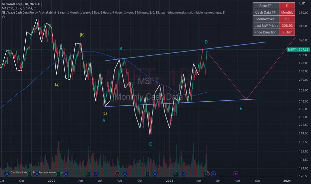Viewport: 311px width, 184px height.
Task: Click the MonoWaves 500 value cell
Action: [287, 19]
